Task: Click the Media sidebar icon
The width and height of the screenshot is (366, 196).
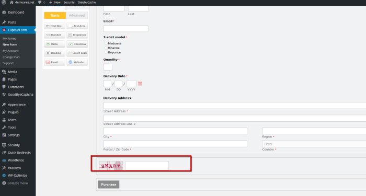Action: click(x=4, y=72)
